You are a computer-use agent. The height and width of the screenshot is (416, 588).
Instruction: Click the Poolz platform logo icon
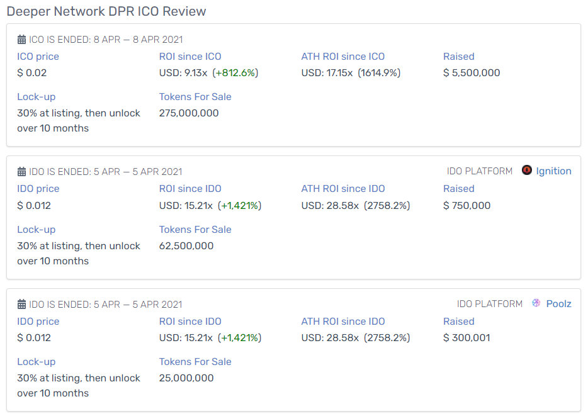536,303
